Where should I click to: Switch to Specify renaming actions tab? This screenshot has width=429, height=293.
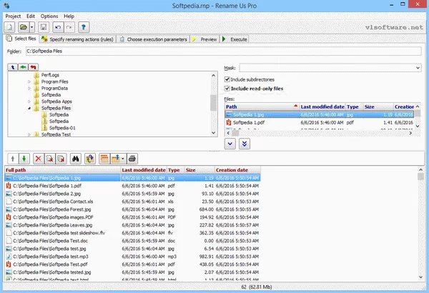point(82,39)
